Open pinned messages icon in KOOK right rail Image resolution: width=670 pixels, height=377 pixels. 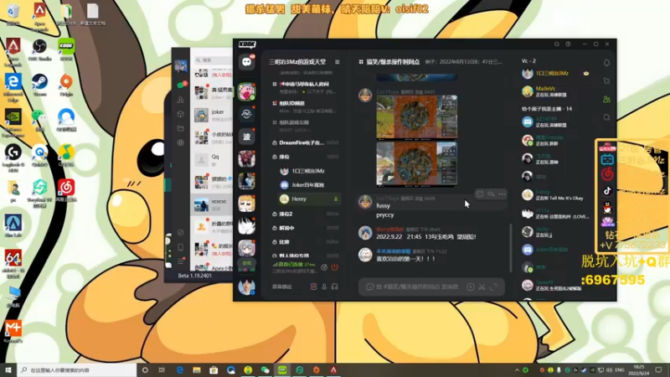(x=606, y=80)
